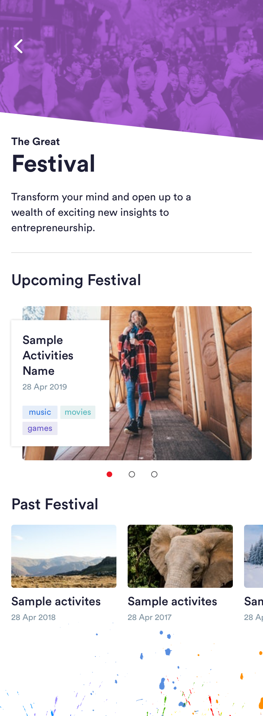
Task: Open the mountain landscape thumbnail
Action: [x=64, y=556]
